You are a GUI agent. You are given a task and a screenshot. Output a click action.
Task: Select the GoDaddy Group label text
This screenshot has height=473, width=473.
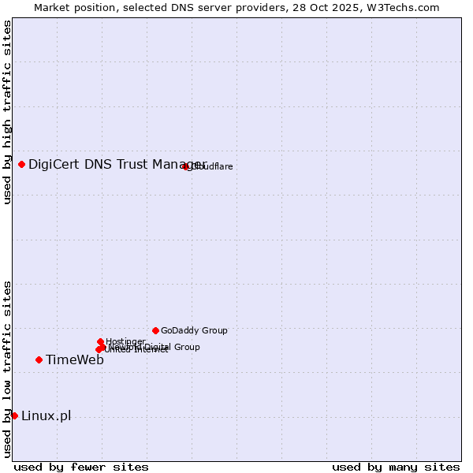[194, 331]
